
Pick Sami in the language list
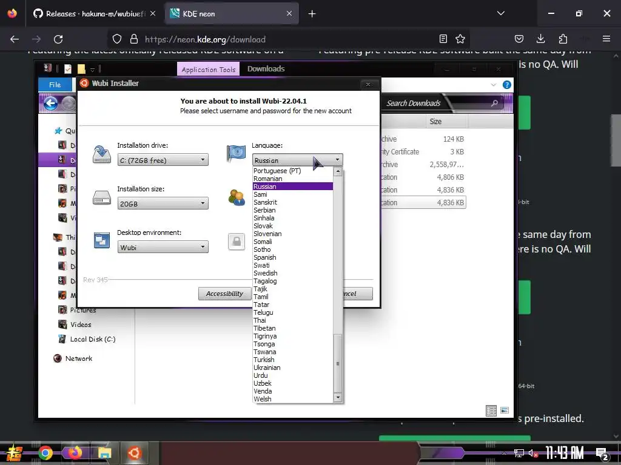(293, 194)
